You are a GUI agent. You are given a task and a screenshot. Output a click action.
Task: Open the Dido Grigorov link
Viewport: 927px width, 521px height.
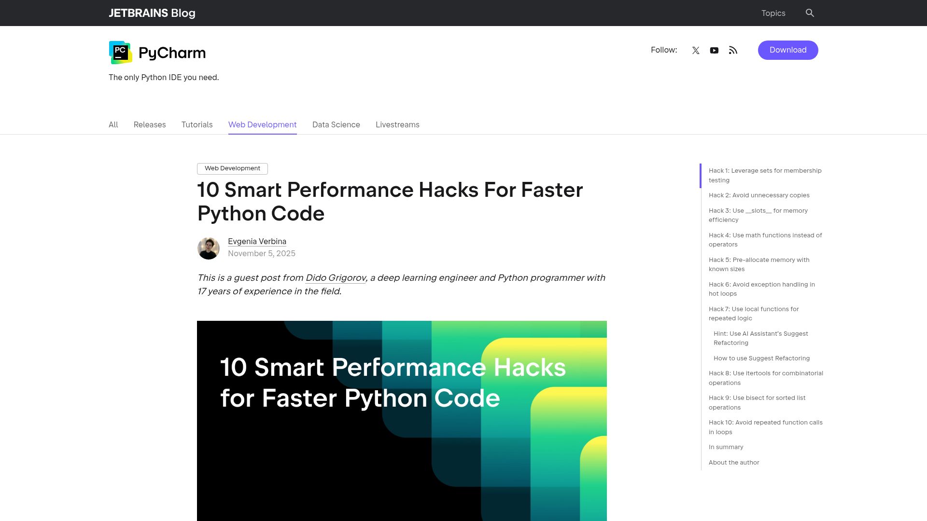[x=336, y=278]
